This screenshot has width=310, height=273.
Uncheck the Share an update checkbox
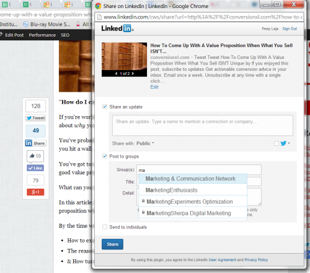(105, 107)
